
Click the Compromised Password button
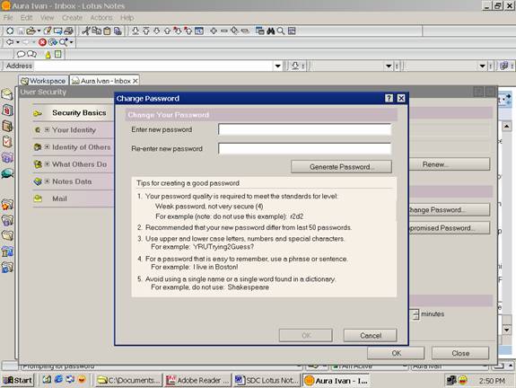coord(450,228)
